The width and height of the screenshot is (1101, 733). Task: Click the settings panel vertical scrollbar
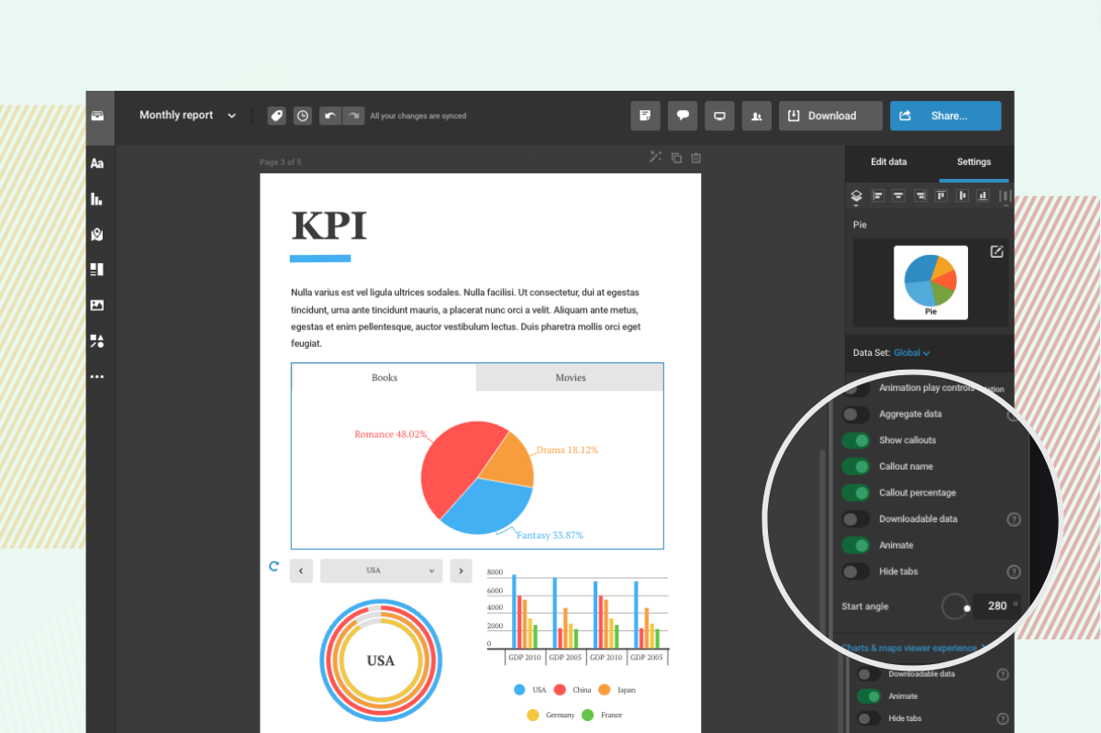[822, 541]
